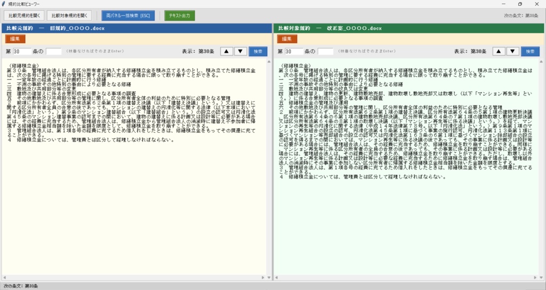Viewport: 546px width, 290px height.
Task: Click left panel （修繕積立金） heading
Action: point(22,66)
